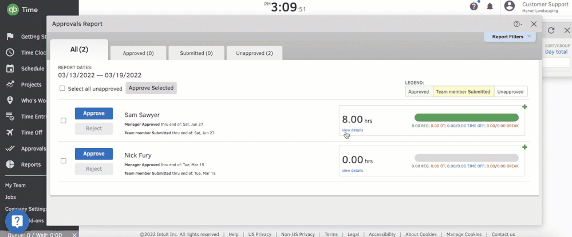This screenshot has height=237, width=572.
Task: Open the Non-US Privacy footer link
Action: pyautogui.click(x=299, y=235)
